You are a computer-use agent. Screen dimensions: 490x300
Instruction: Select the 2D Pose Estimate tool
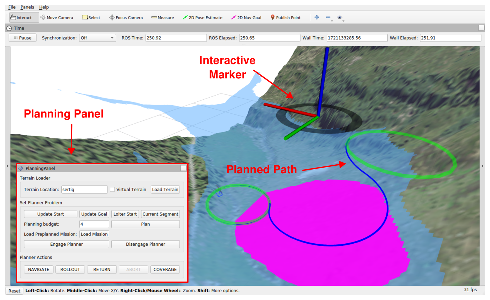pyautogui.click(x=202, y=18)
